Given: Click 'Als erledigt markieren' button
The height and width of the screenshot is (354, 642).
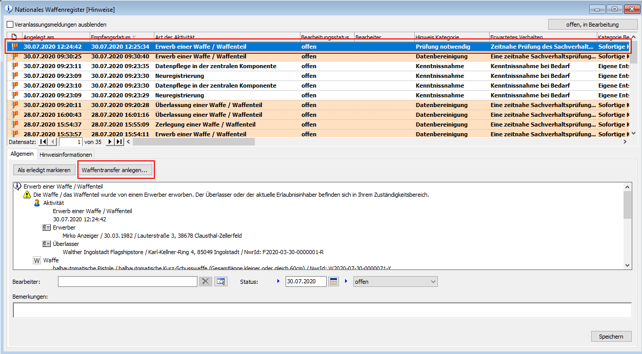Looking at the screenshot, I should [44, 170].
